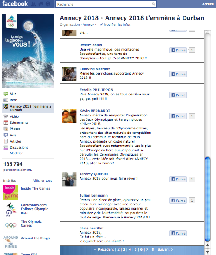Viewport: 216px width, 255px height.
Task: Like chris perrillat's comment with J'aime
Action: [178, 233]
